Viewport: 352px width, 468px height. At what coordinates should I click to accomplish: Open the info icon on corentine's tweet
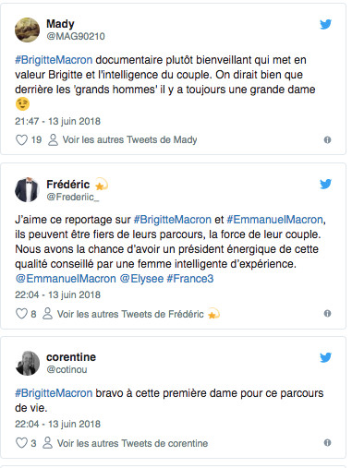coord(327,443)
